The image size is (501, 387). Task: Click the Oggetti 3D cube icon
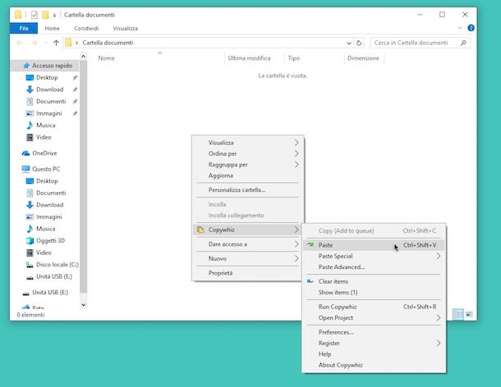pyautogui.click(x=30, y=240)
